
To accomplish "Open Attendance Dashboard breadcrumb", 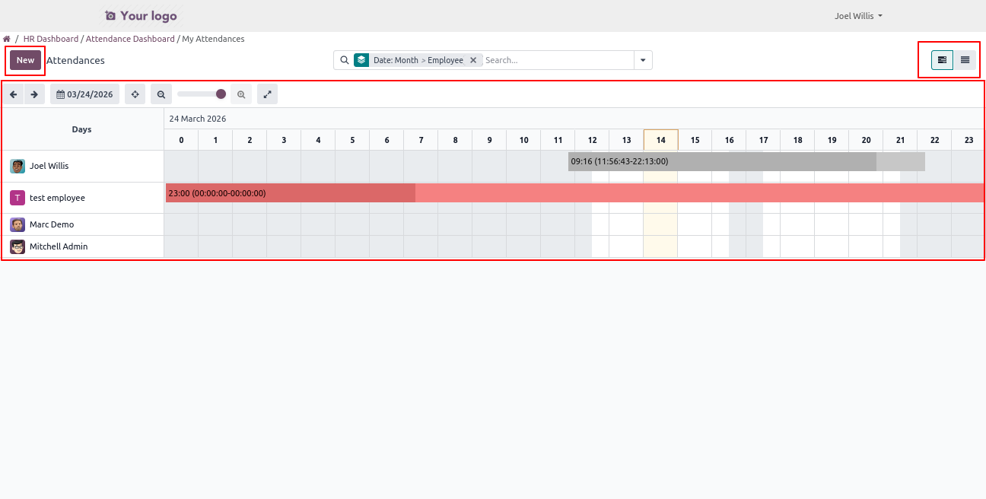I will click(130, 39).
